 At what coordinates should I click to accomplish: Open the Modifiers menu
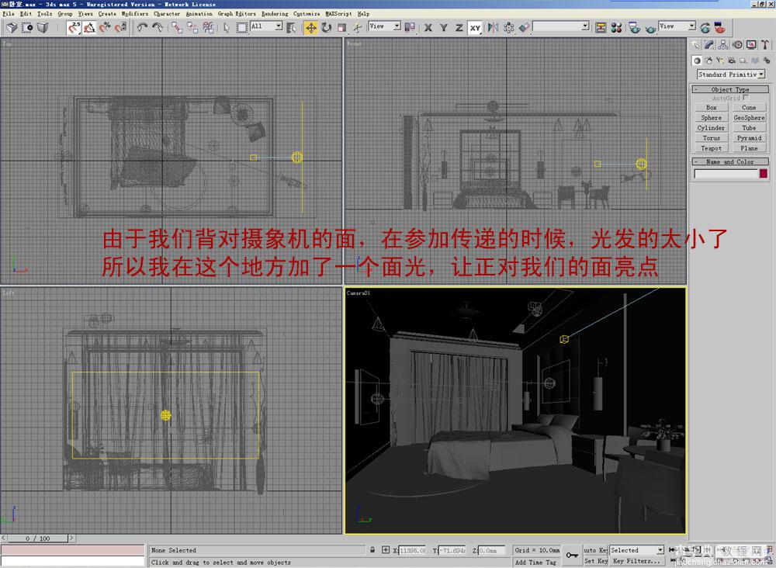pos(134,14)
